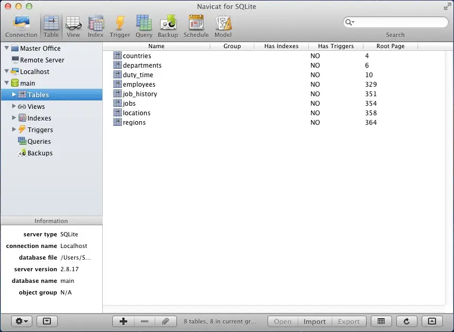Open the Model toolbar icon

[x=223, y=26]
